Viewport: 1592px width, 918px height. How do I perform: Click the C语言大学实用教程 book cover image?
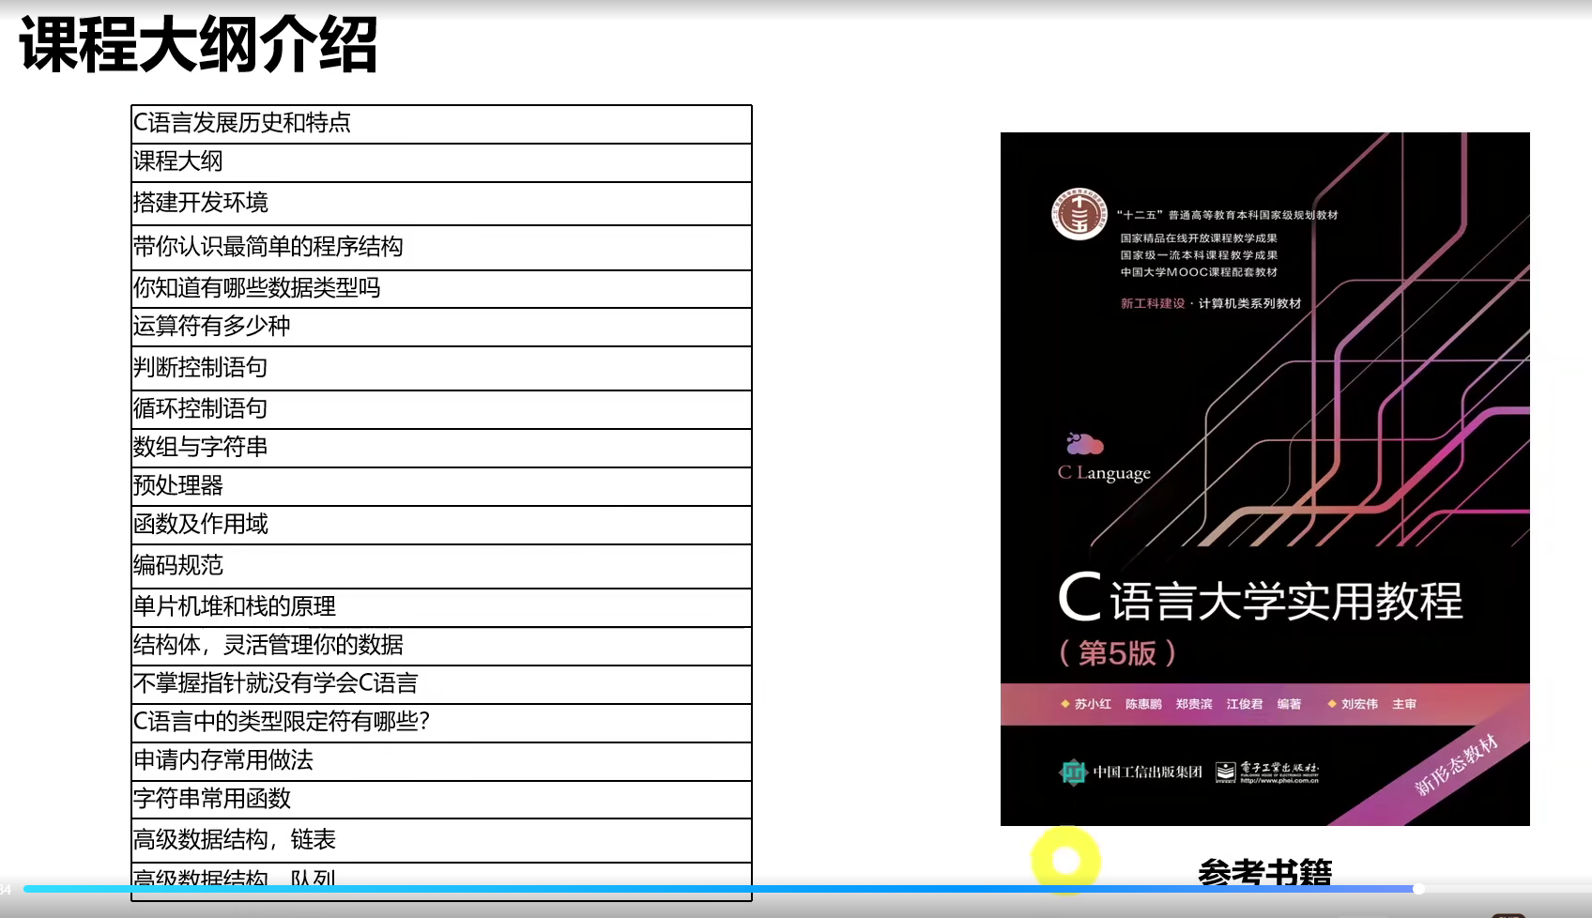tap(1264, 479)
